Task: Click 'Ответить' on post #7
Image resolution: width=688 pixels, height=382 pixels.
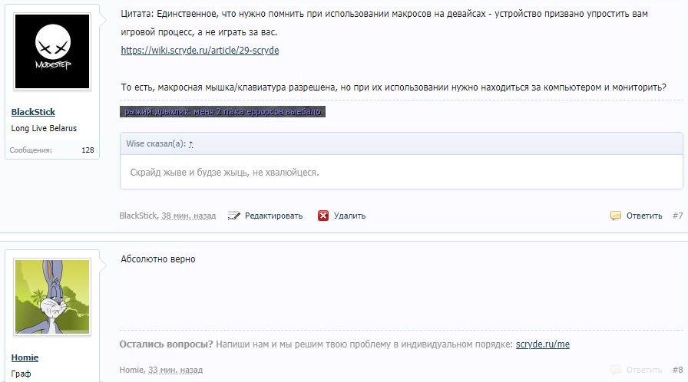Action: click(643, 216)
